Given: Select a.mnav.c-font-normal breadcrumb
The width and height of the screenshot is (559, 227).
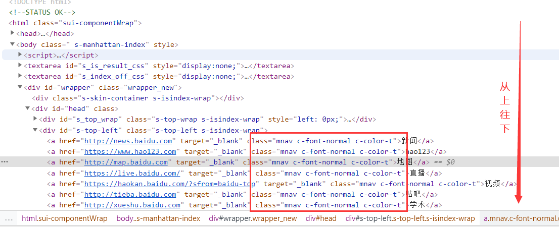Looking at the screenshot, I should [521, 218].
